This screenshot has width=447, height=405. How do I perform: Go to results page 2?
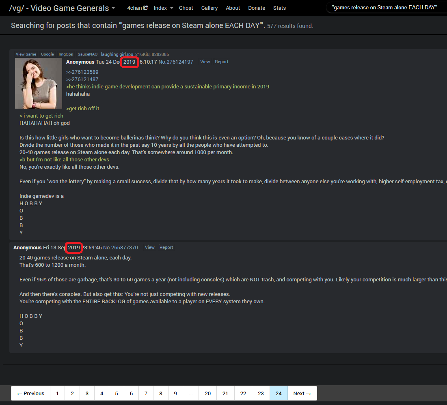[x=72, y=393]
